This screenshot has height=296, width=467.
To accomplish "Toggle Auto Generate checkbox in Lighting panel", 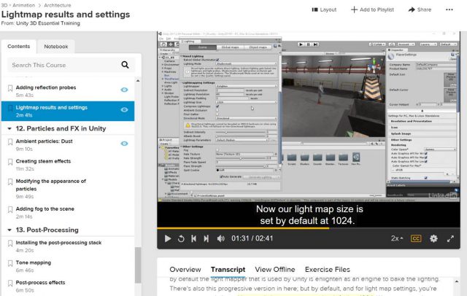I will 221,176.
